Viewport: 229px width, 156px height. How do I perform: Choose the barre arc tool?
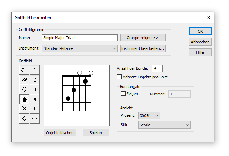tap(35, 119)
